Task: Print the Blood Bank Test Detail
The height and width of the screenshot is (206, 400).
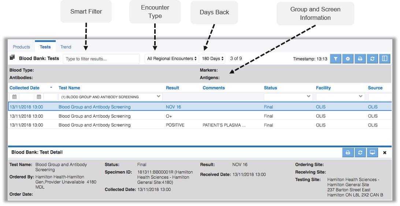Action: click(348, 152)
